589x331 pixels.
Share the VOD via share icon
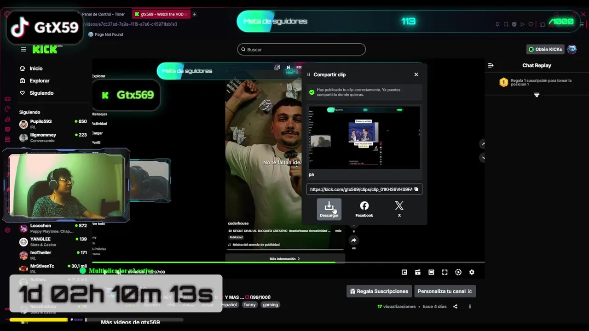coord(455,307)
